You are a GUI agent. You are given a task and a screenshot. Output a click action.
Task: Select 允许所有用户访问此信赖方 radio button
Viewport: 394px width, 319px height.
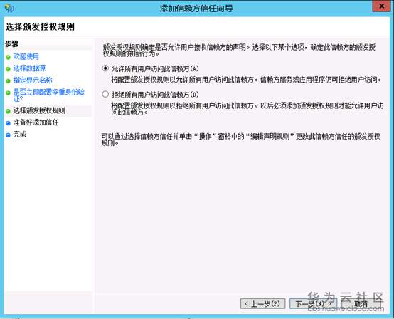[105, 68]
